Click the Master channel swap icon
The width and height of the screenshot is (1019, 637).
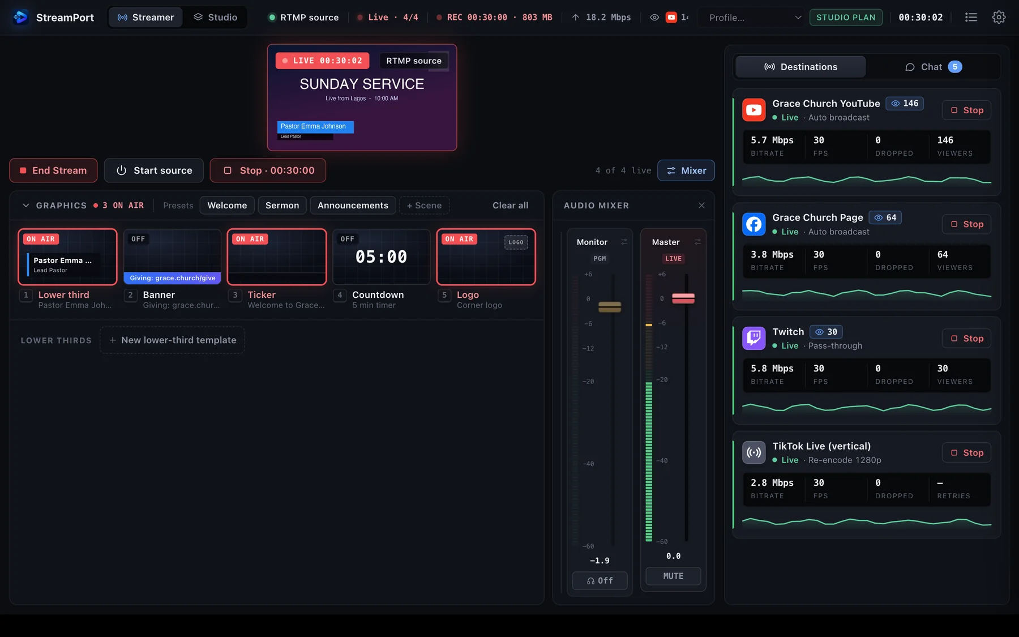(x=697, y=242)
